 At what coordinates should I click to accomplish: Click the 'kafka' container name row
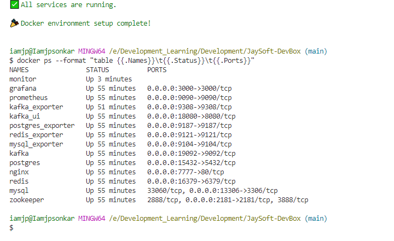coord(19,154)
